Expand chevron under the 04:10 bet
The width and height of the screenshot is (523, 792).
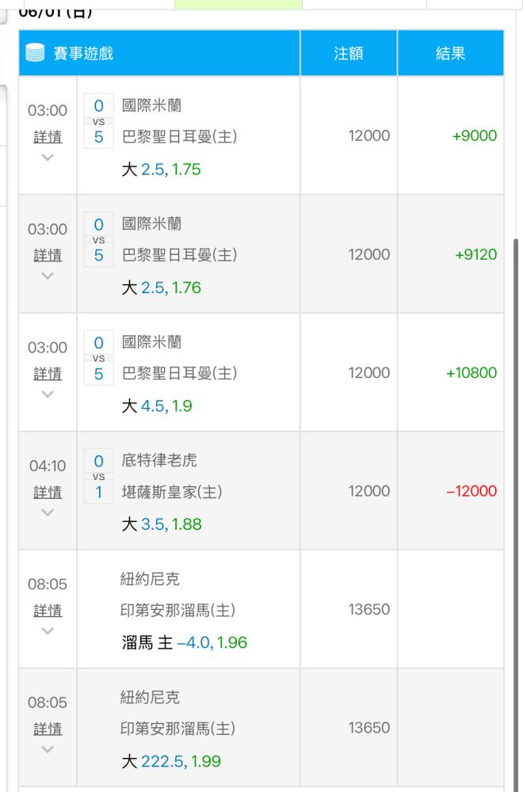[48, 512]
